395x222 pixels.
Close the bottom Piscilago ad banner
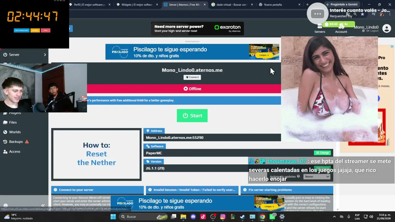coord(282,197)
